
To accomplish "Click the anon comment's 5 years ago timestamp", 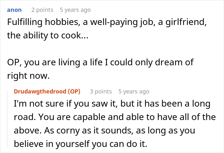I will tap(75, 10).
